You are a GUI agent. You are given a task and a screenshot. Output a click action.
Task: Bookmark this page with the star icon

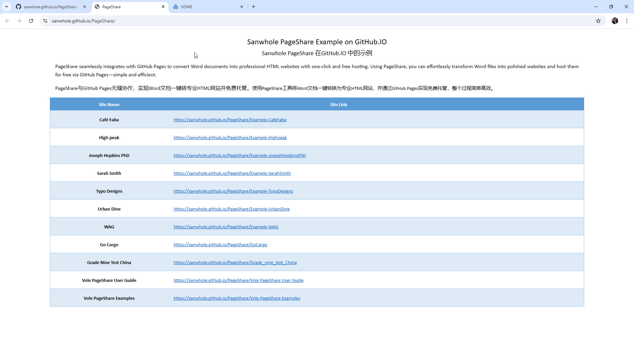[x=598, y=21]
